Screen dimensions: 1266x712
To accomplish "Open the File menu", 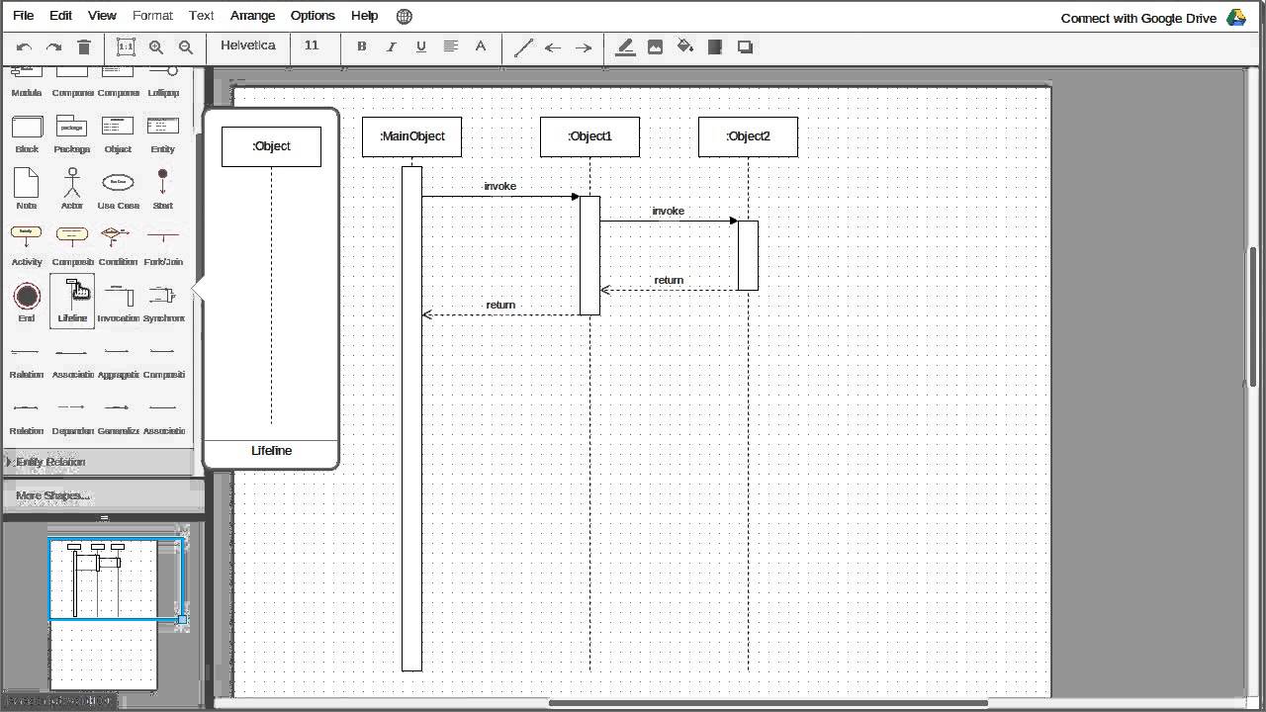I will [x=23, y=16].
